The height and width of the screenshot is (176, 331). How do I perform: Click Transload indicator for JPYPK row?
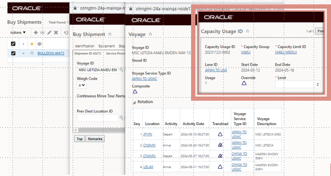click(220, 134)
